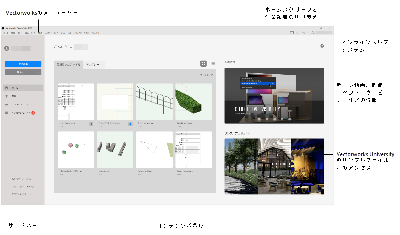Image resolution: width=400 pixels, height=235 pixels.
Task: Open the コミュニティフォーラム link in sidebar
Action: point(23,187)
